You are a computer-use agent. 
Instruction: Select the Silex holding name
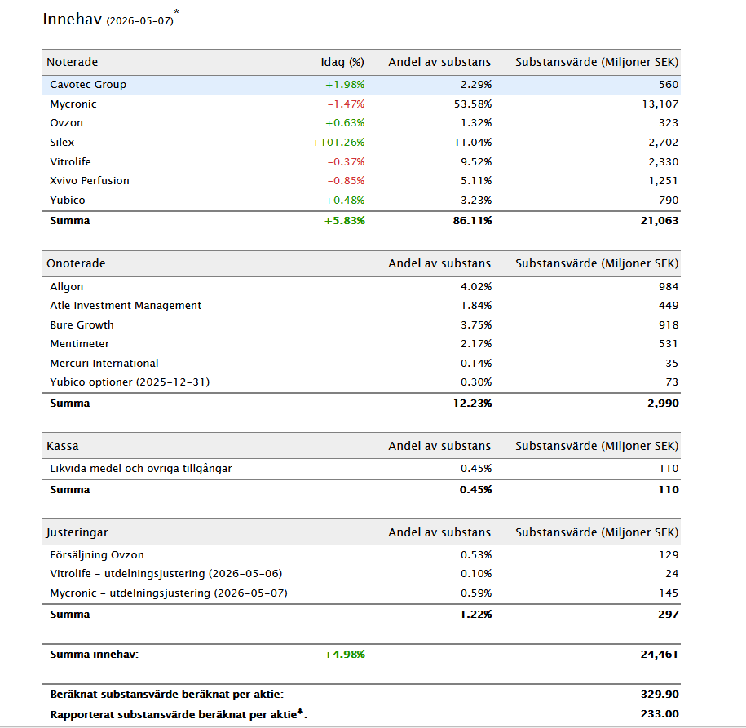pyautogui.click(x=62, y=143)
